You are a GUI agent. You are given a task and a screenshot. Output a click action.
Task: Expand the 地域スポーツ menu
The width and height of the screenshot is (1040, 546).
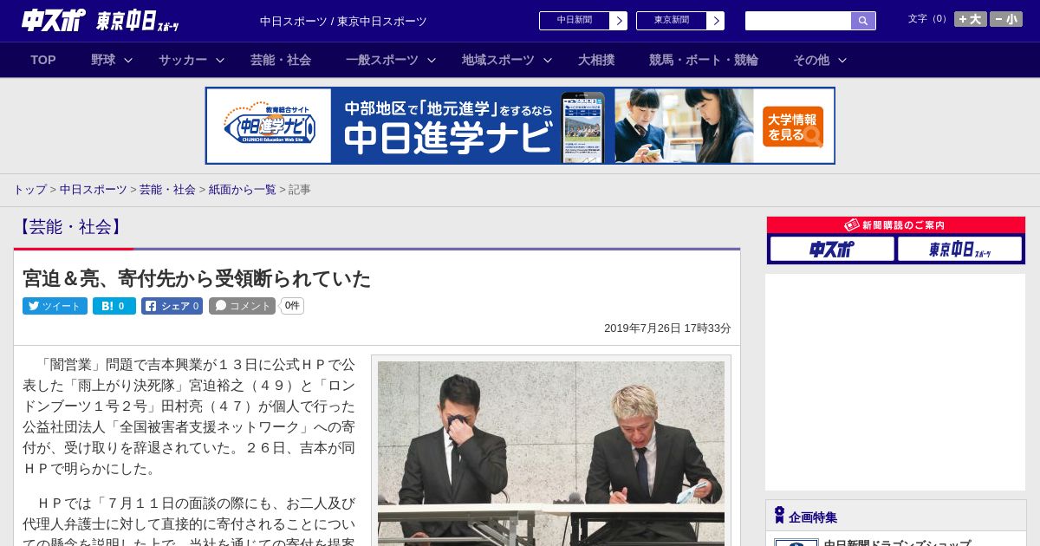tap(507, 60)
